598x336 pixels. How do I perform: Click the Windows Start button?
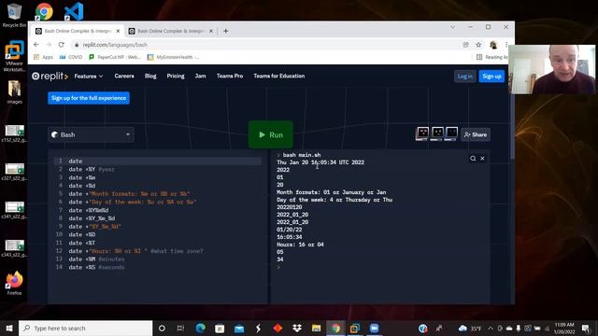coord(9,328)
